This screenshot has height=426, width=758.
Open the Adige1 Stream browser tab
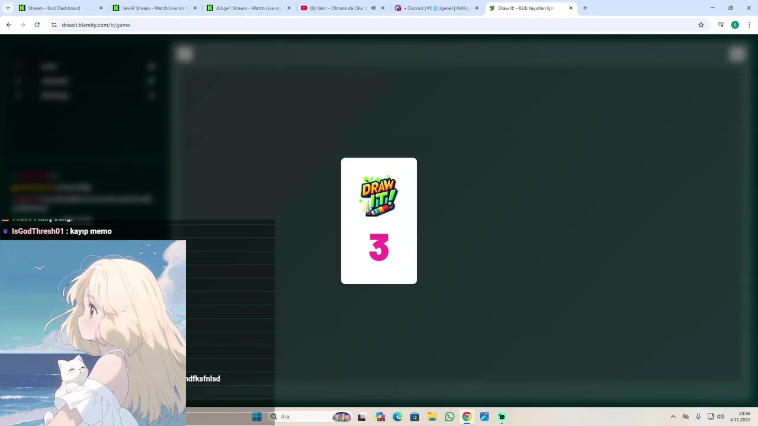pyautogui.click(x=248, y=8)
